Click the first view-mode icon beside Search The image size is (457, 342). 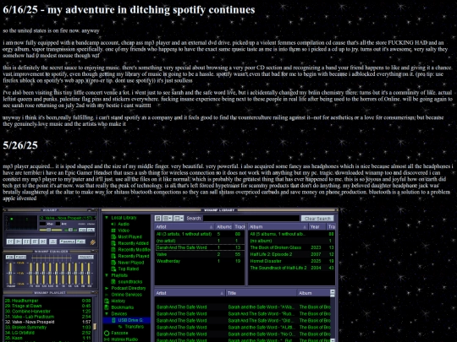point(157,218)
